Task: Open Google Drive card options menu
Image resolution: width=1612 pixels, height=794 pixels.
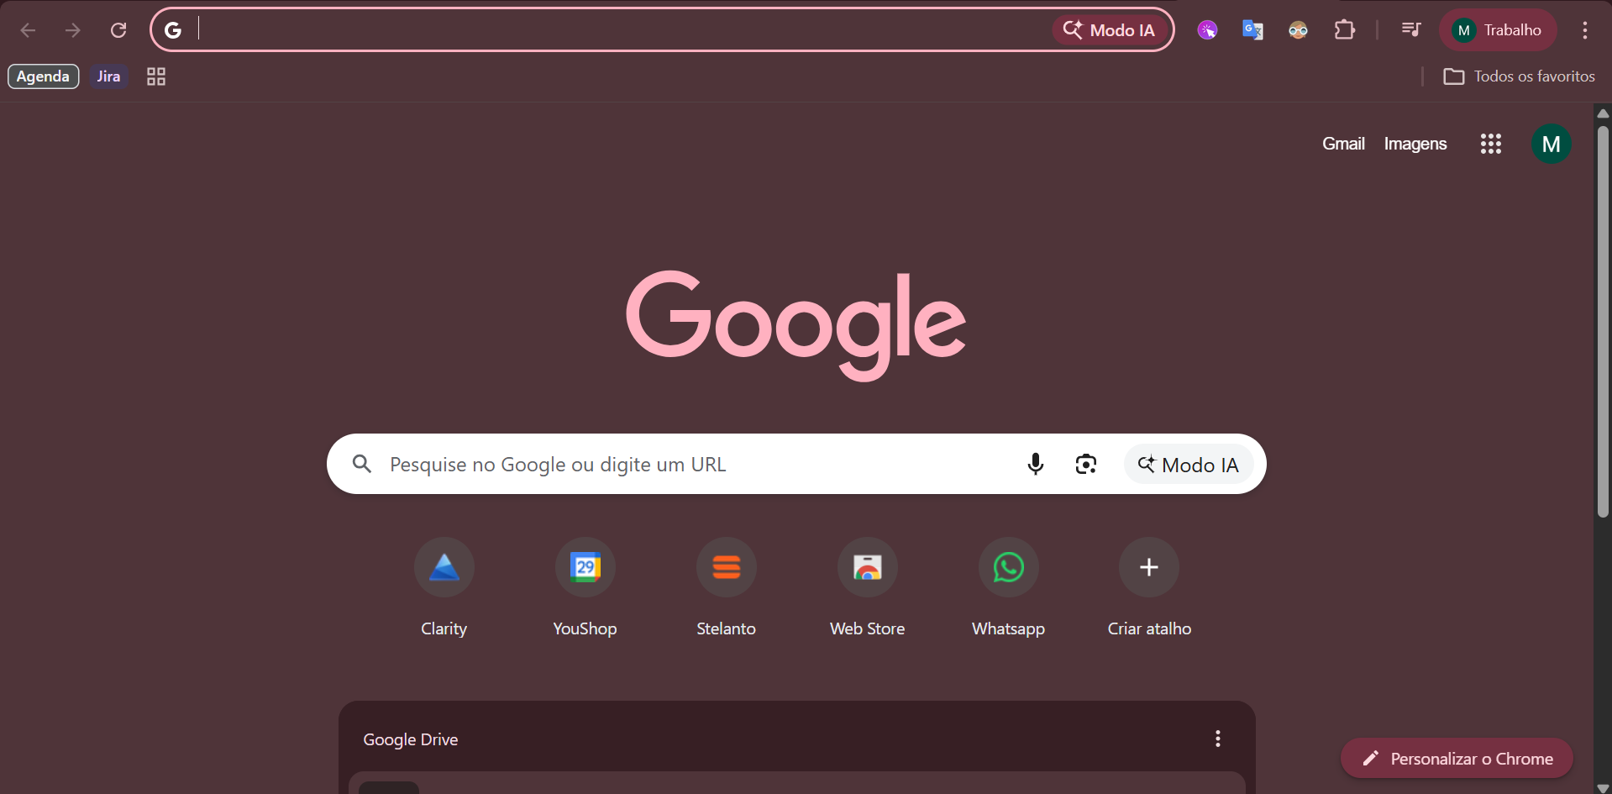Action: pos(1218,739)
